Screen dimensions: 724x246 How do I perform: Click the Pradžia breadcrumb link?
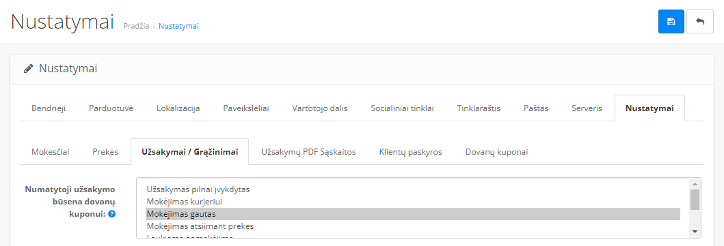tap(136, 26)
